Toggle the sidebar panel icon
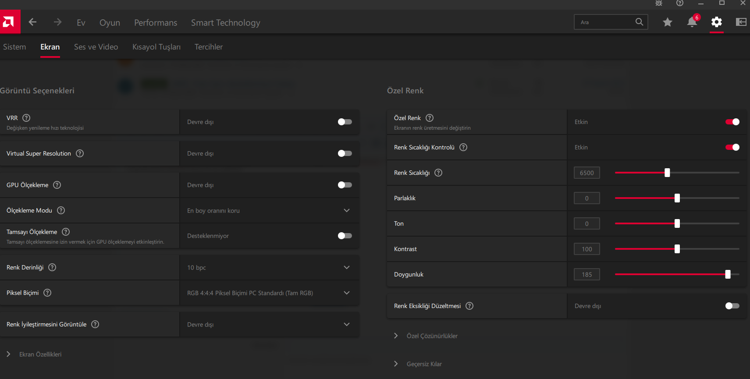750x379 pixels. (741, 22)
